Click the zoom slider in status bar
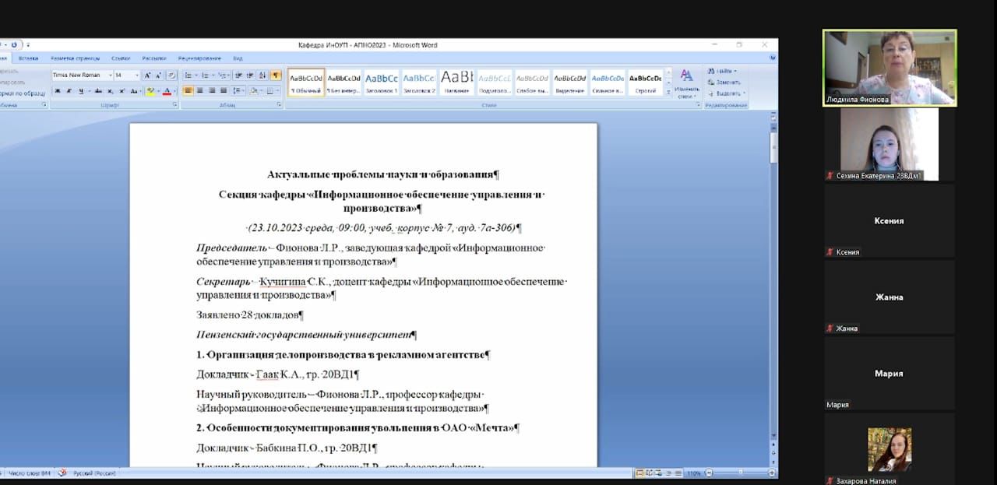This screenshot has height=485, width=997. click(740, 473)
